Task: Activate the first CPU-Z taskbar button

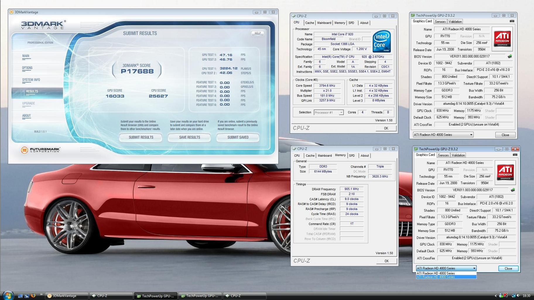Action: 111,296
